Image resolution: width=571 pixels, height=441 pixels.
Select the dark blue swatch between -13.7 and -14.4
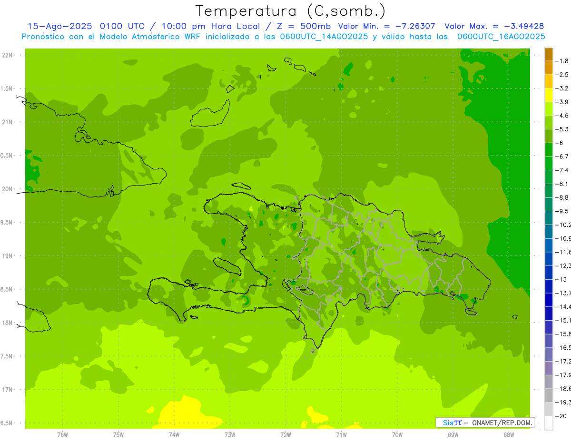(x=549, y=299)
